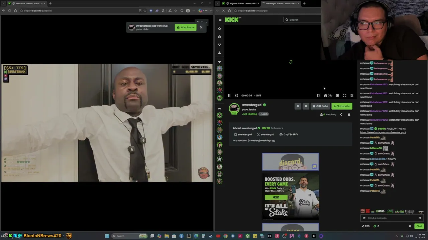The height and width of the screenshot is (240, 428).
Task: Open the emoji picker in chat input
Action: coord(420,218)
